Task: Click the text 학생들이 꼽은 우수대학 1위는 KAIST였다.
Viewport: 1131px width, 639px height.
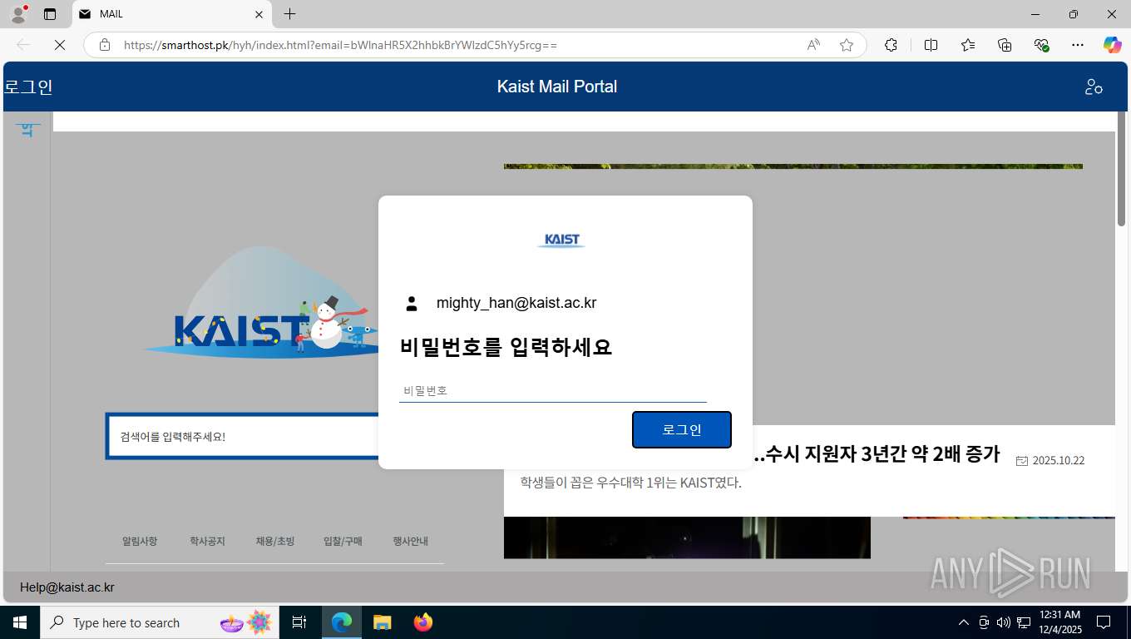Action: coord(631,483)
